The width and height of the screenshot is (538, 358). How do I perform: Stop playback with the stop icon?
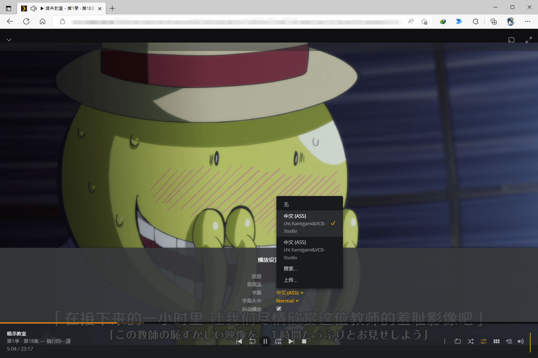(x=304, y=341)
